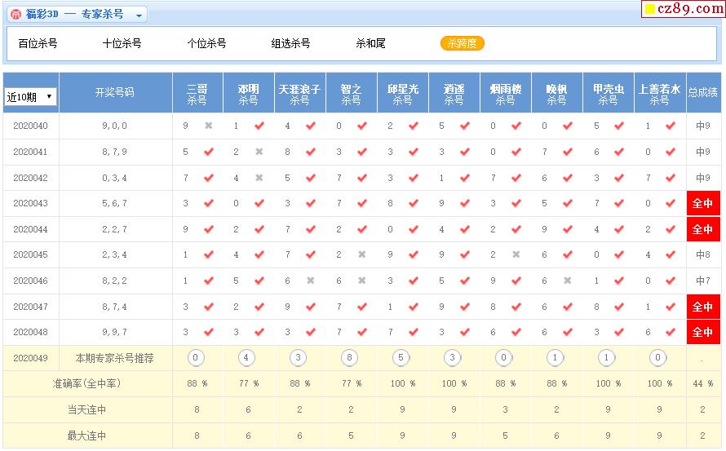Select the highlighted 杀跨度 tab

tap(462, 43)
